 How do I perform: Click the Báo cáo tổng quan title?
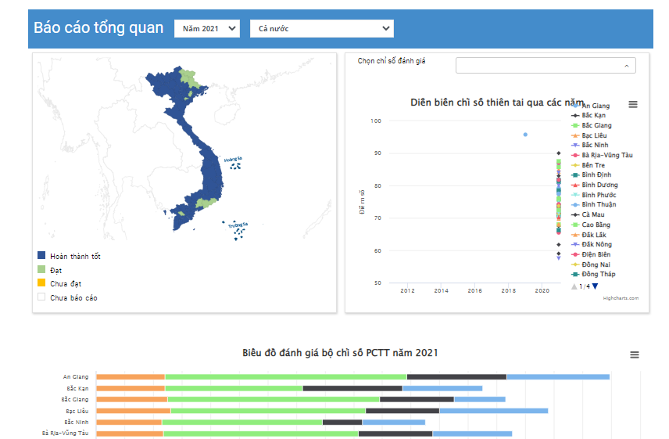98,28
